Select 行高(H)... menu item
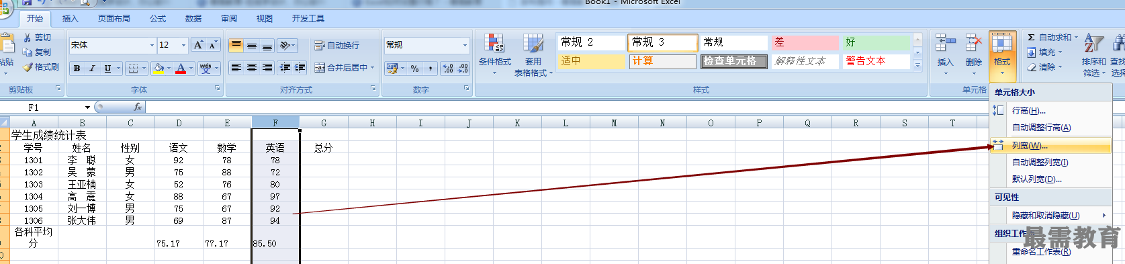1125x264 pixels. click(1051, 111)
